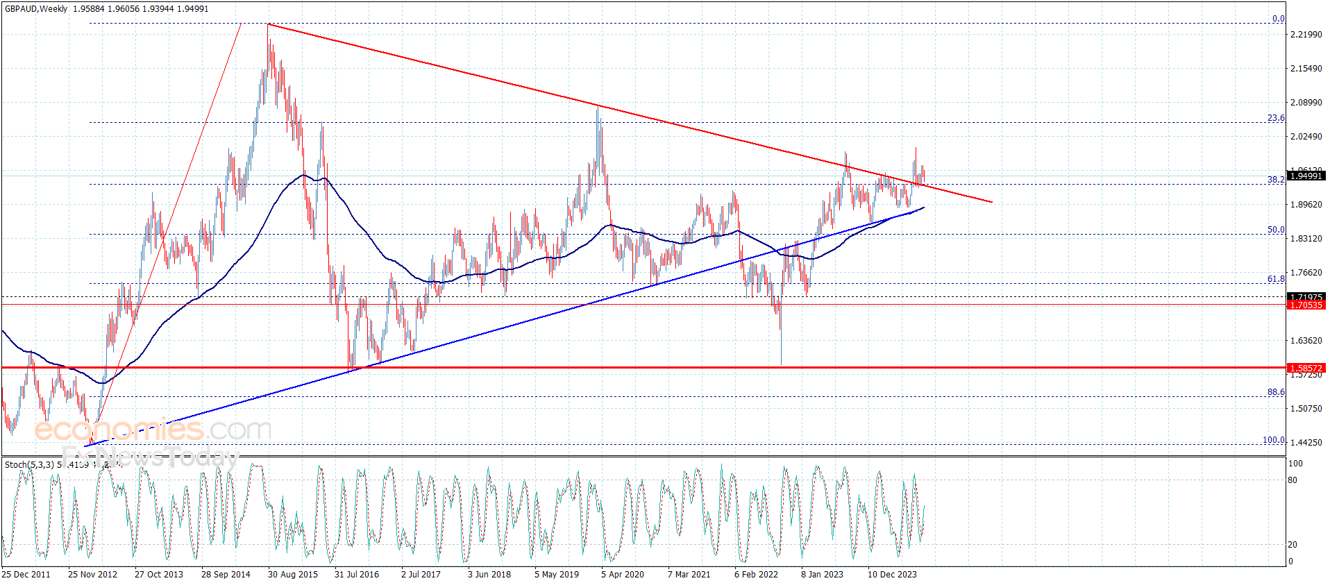Click the 1.63620 price axis label
Screen dimensions: 1330x583
click(x=1306, y=341)
